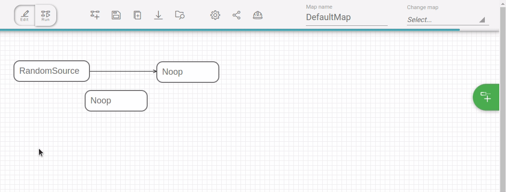This screenshot has height=192, width=506.
Task: Click the share icon
Action: point(237,15)
